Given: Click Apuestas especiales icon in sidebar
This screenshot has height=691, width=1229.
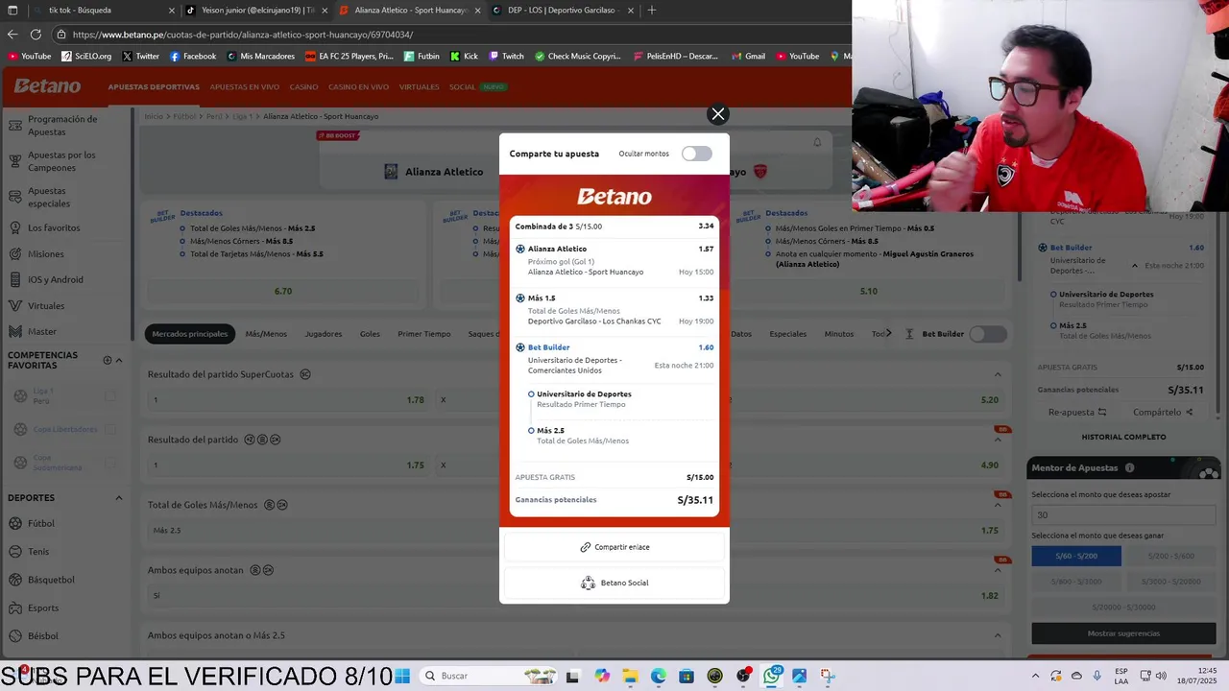Looking at the screenshot, I should [x=14, y=197].
